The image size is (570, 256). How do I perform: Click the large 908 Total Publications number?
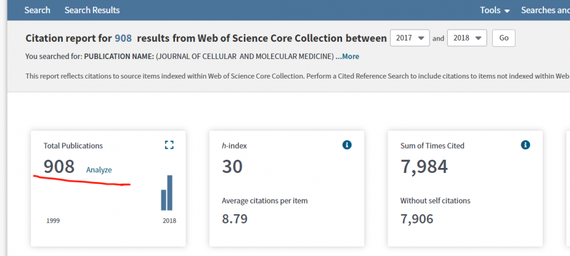pyautogui.click(x=59, y=167)
